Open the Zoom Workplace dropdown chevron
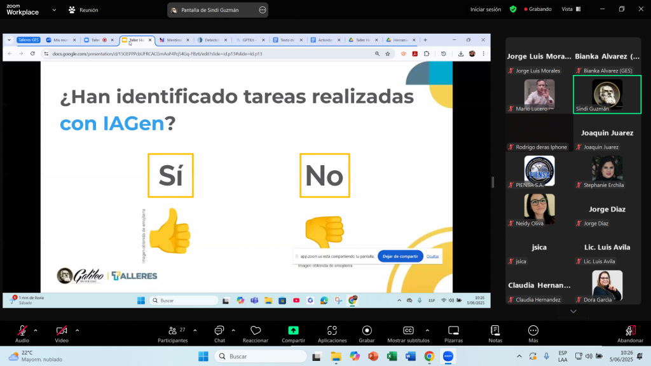The height and width of the screenshot is (366, 651). tap(55, 10)
